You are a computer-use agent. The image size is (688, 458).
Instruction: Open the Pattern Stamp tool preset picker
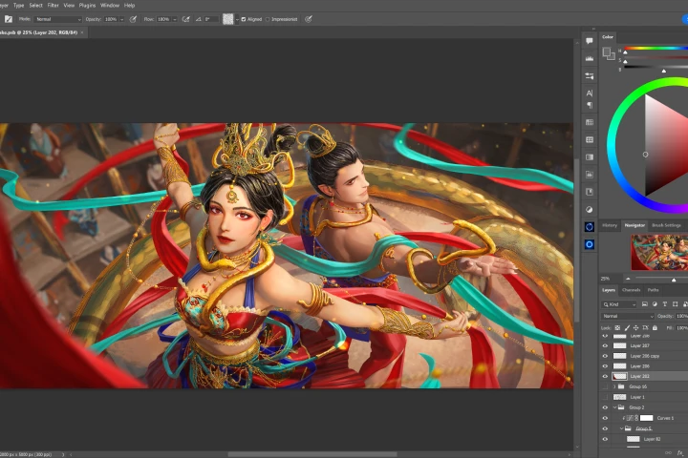click(9, 19)
